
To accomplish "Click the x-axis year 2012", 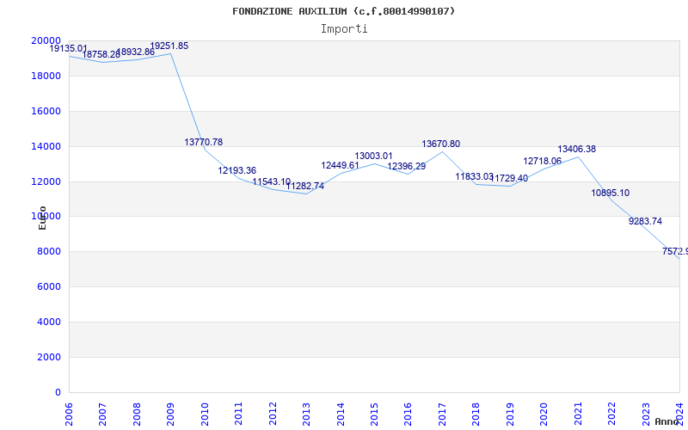I will 273,414.
